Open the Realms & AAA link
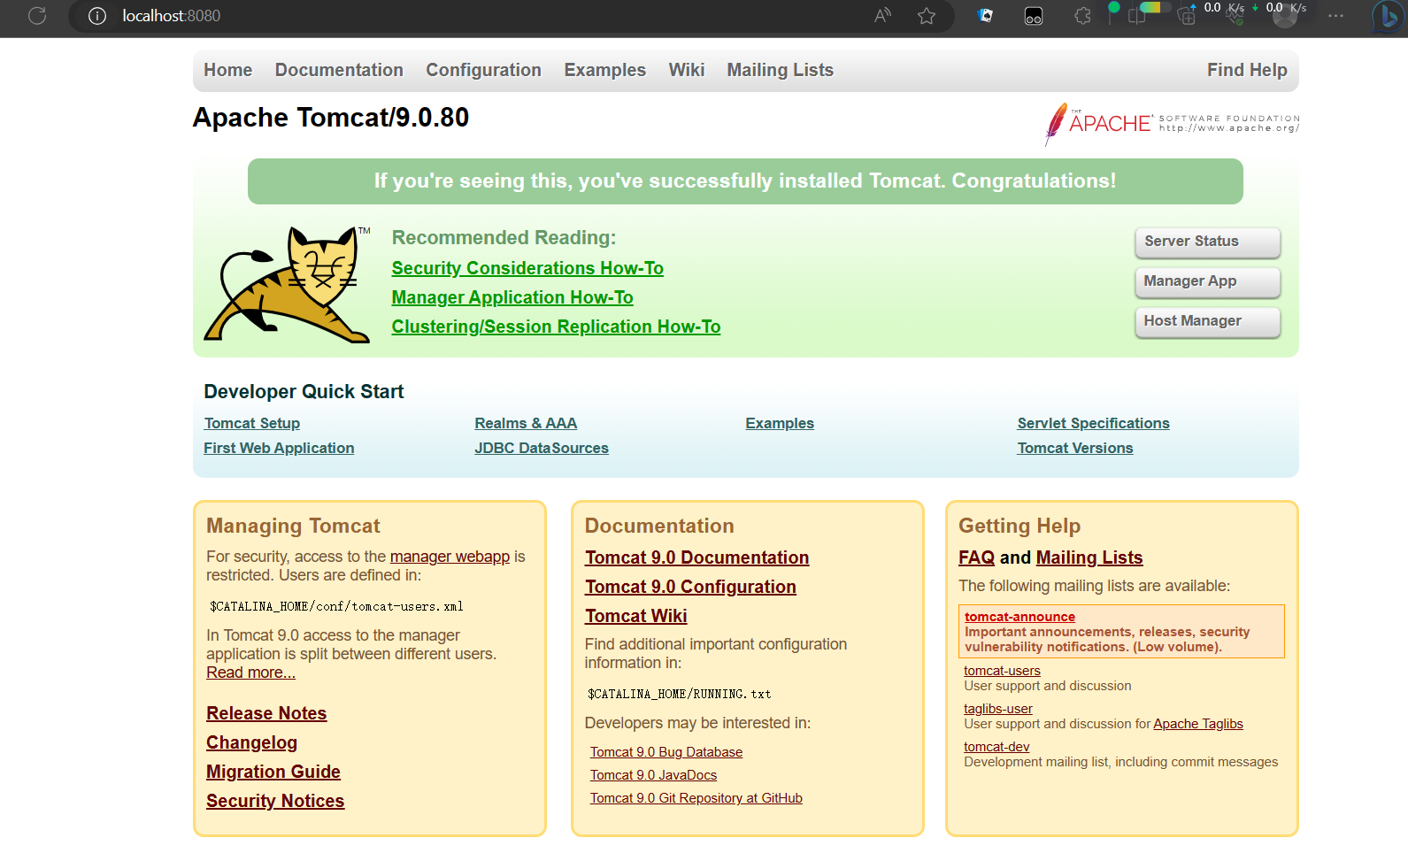Screen dimensions: 1408x861 tap(526, 423)
